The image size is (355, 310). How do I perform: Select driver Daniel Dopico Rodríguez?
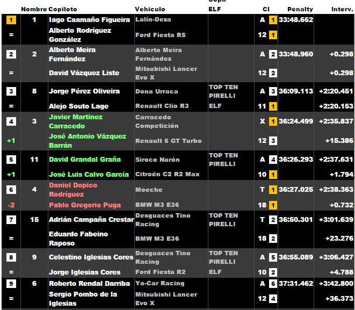[73, 190]
